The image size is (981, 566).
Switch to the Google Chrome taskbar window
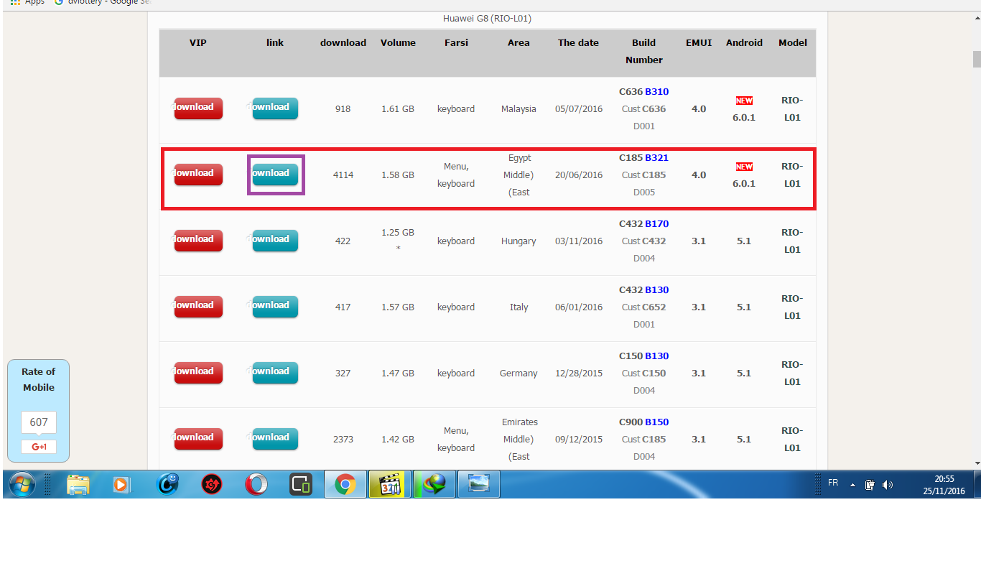click(x=345, y=485)
